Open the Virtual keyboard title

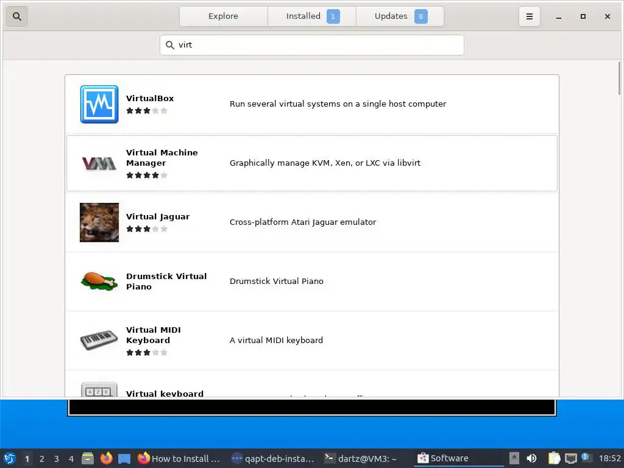click(x=165, y=393)
